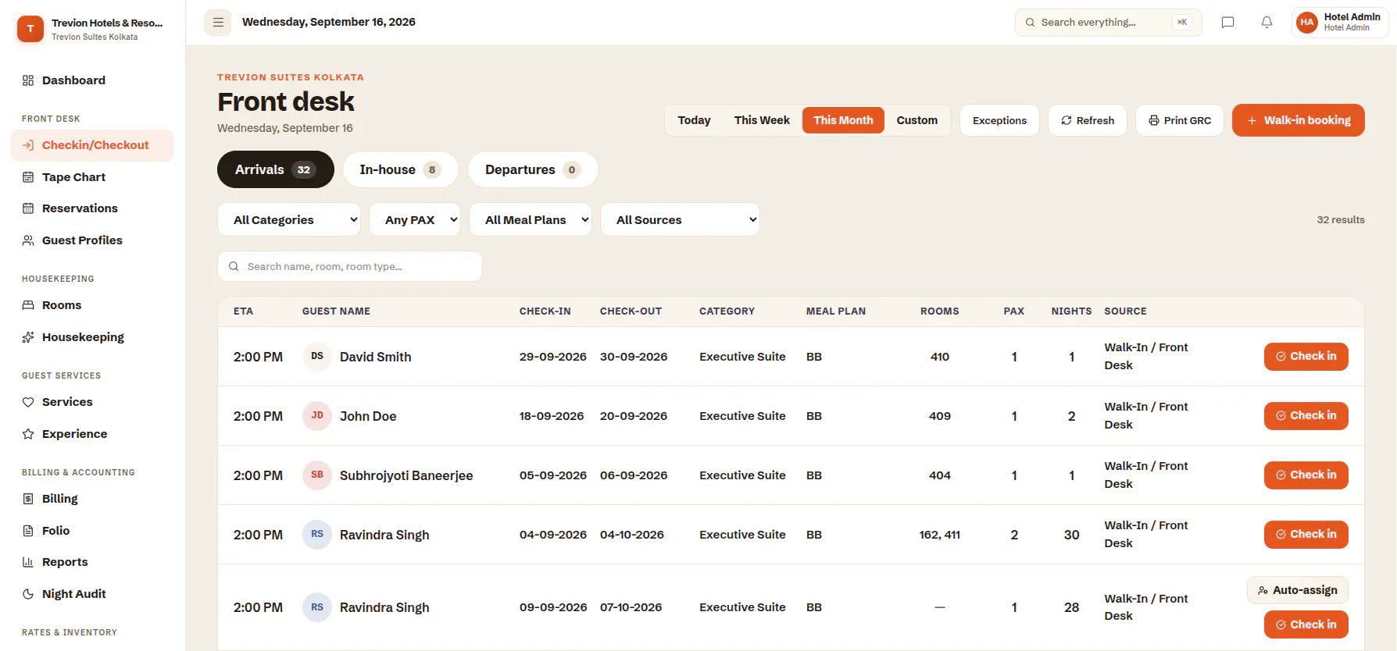Screen dimensions: 1397x651
Task: Click the HA user avatar
Action: [x=1306, y=23]
